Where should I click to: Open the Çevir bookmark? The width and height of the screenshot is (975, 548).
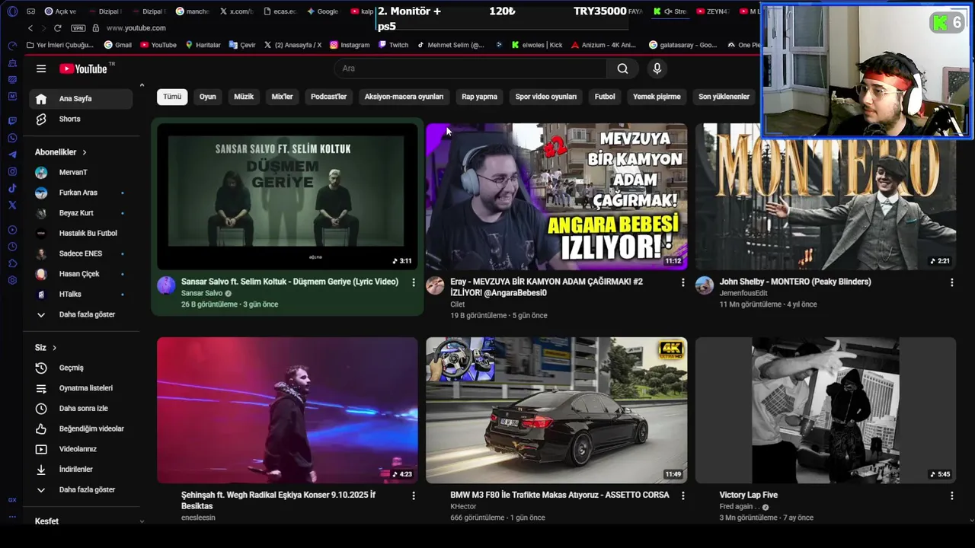pyautogui.click(x=242, y=45)
